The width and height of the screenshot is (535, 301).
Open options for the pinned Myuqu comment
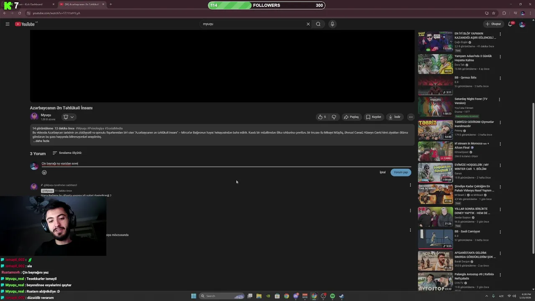pos(410,185)
